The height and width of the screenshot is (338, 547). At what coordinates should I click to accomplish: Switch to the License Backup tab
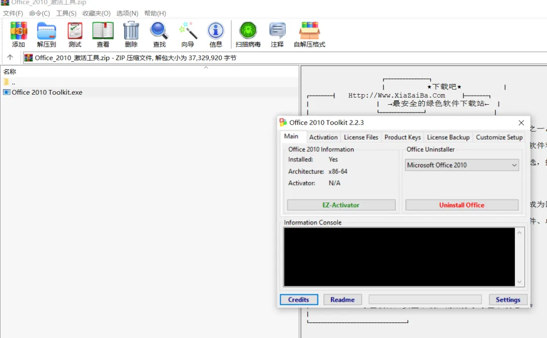(448, 137)
